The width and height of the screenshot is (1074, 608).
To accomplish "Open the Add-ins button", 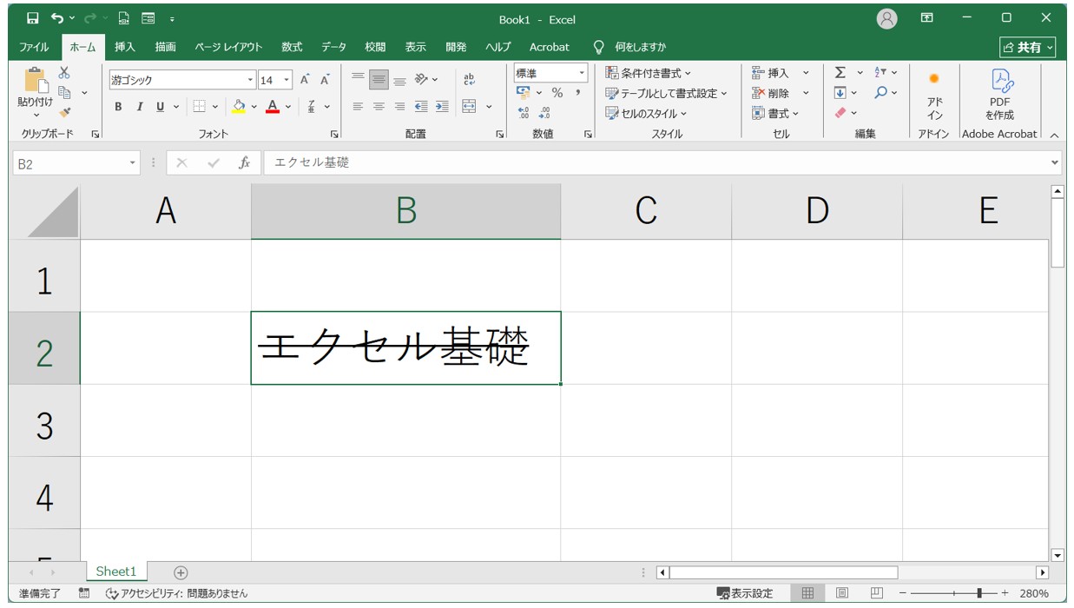I will coord(935,95).
